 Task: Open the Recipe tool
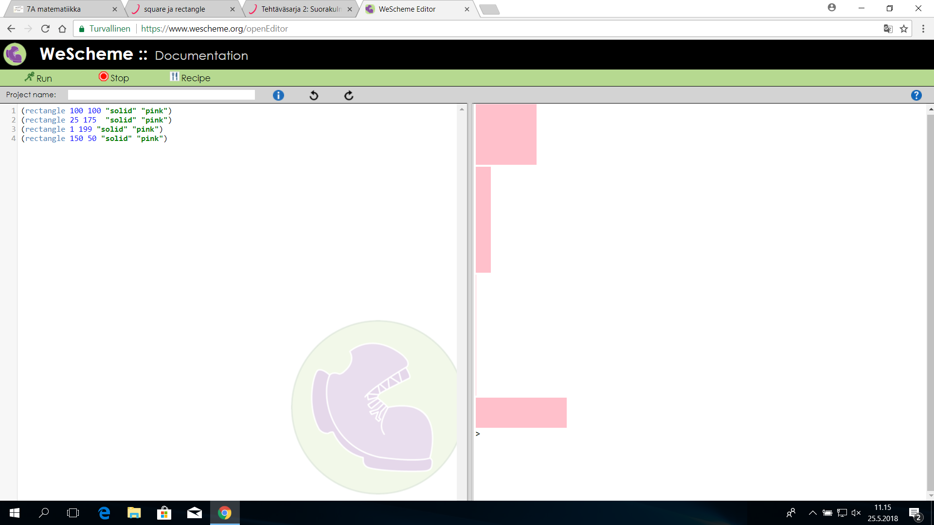click(x=190, y=78)
